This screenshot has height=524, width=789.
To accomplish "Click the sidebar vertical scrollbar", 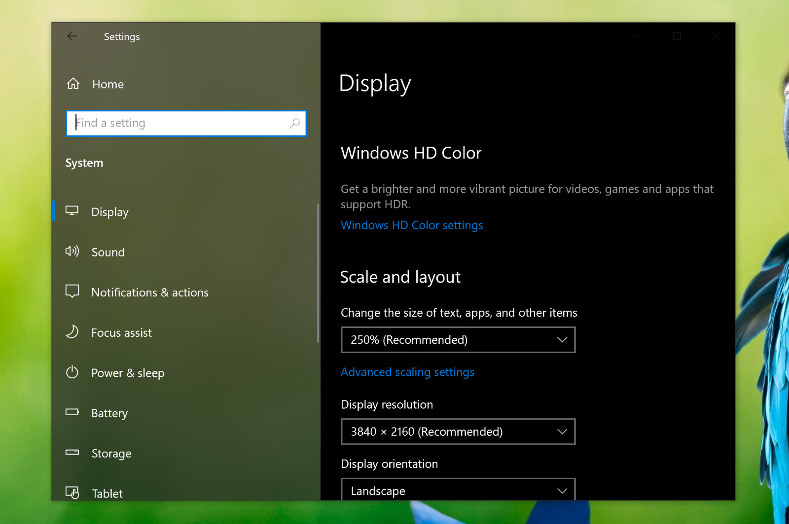I will pyautogui.click(x=318, y=273).
